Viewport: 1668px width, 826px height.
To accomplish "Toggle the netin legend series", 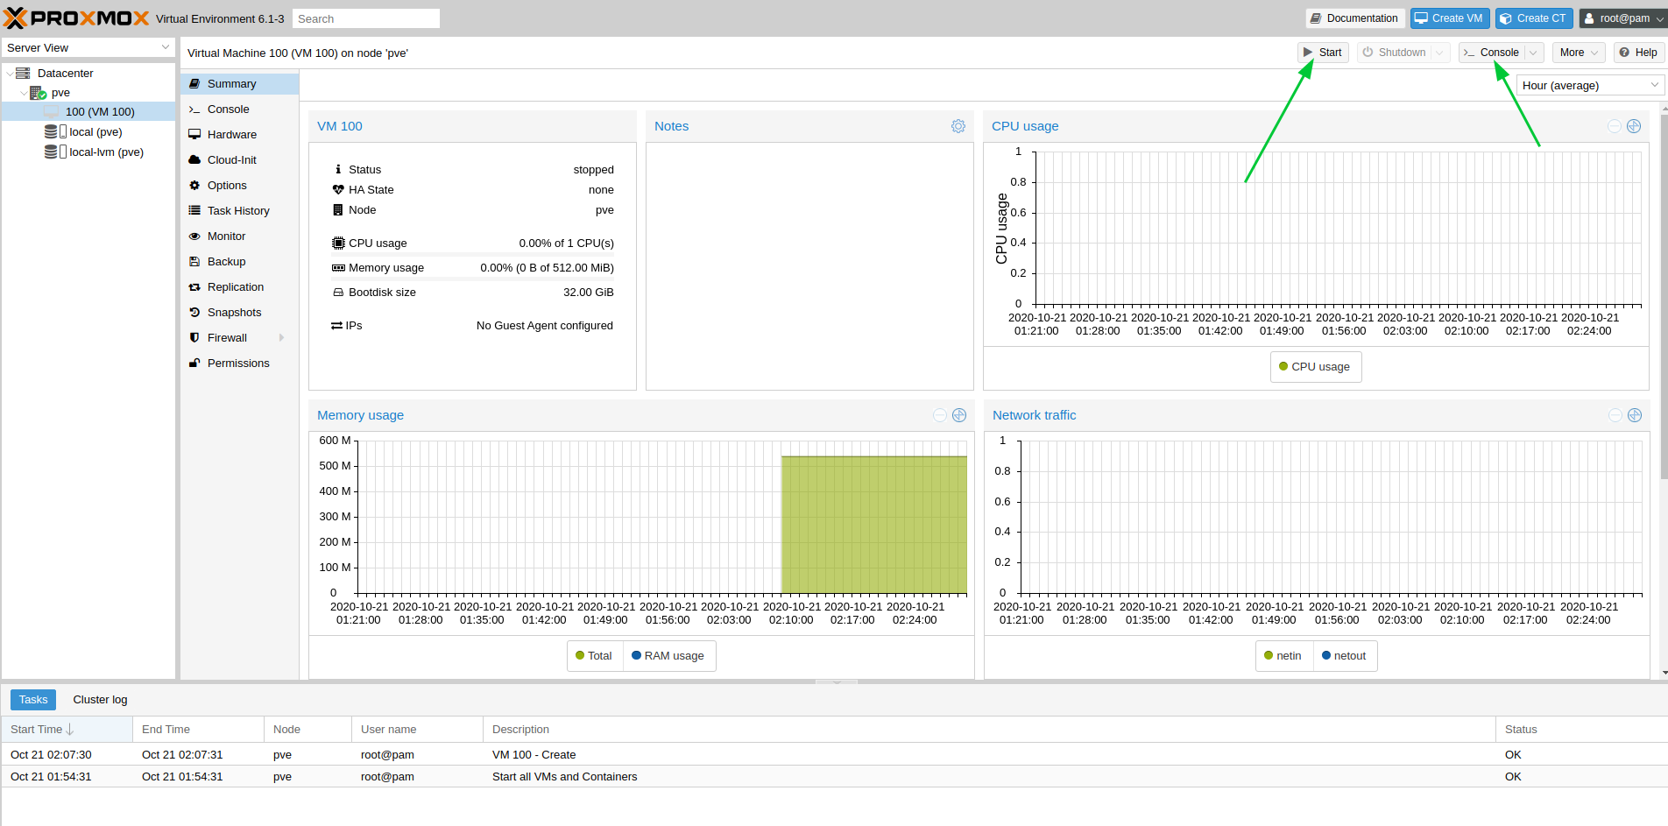I will (1283, 655).
